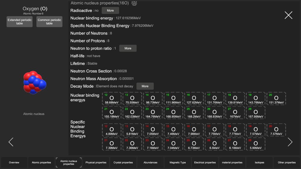The height and width of the screenshot is (169, 301).
Task: Expand More for Neutron to proton ratio
Action: (128, 48)
